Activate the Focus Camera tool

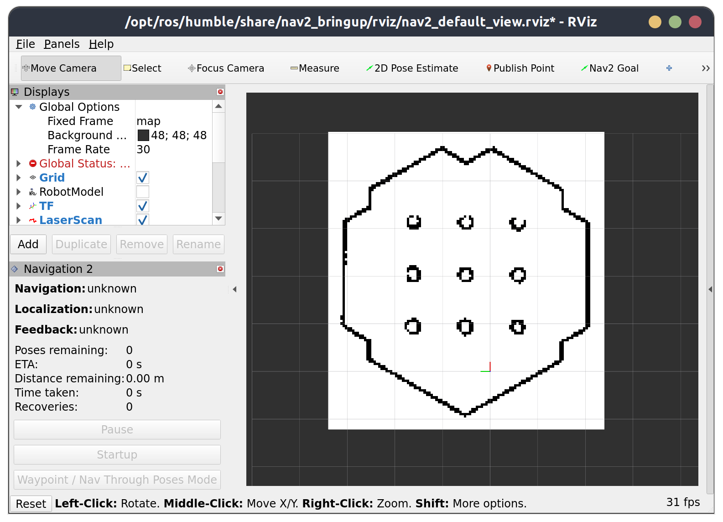pos(226,68)
